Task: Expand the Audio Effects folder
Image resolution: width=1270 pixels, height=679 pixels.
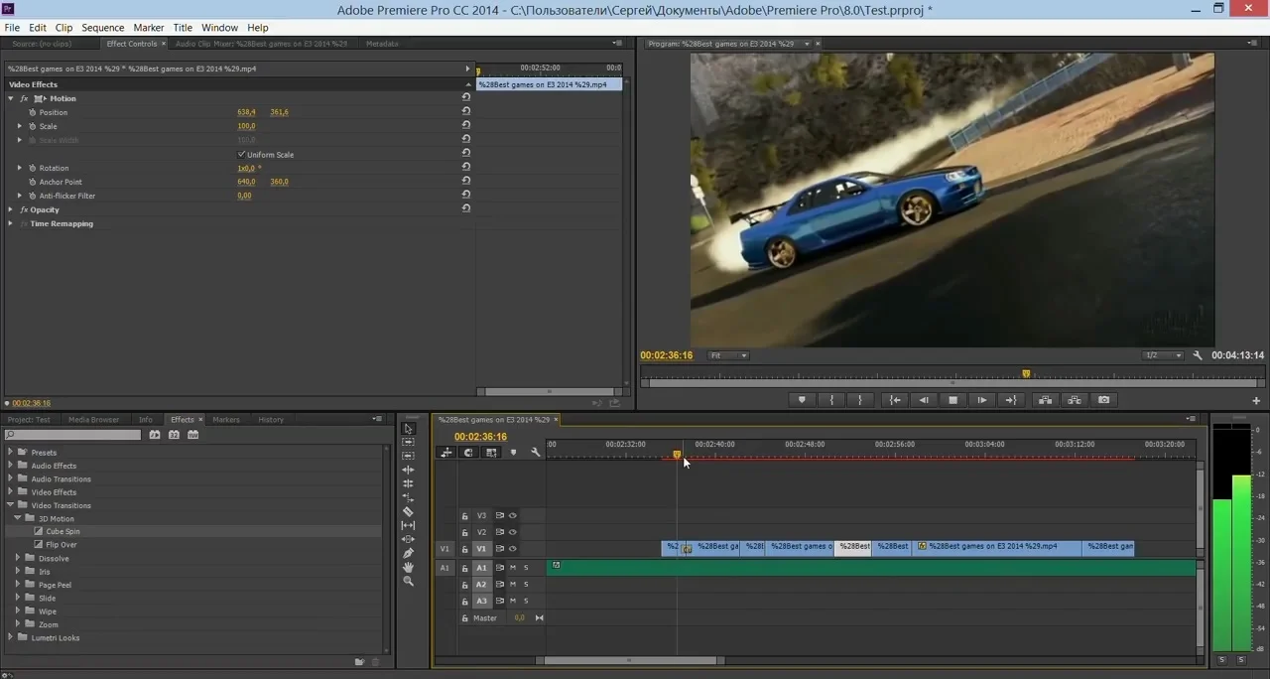Action: point(11,466)
